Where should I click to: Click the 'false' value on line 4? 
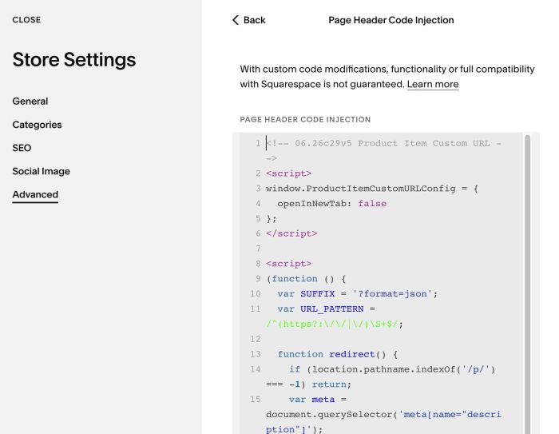tap(372, 204)
